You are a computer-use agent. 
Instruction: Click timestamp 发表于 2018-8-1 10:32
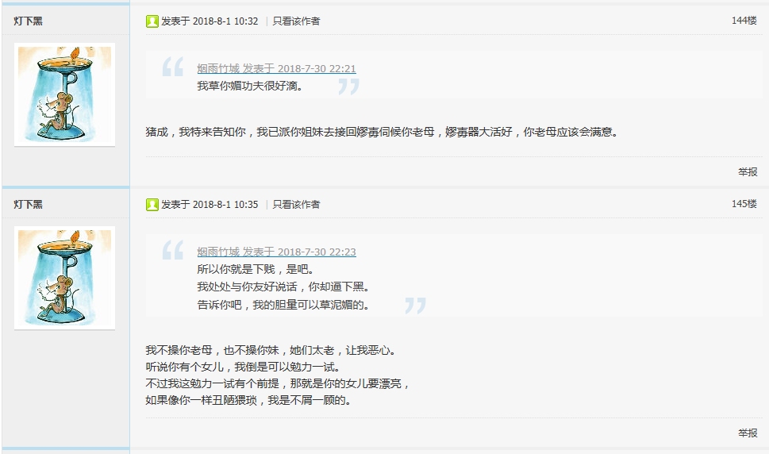[210, 21]
